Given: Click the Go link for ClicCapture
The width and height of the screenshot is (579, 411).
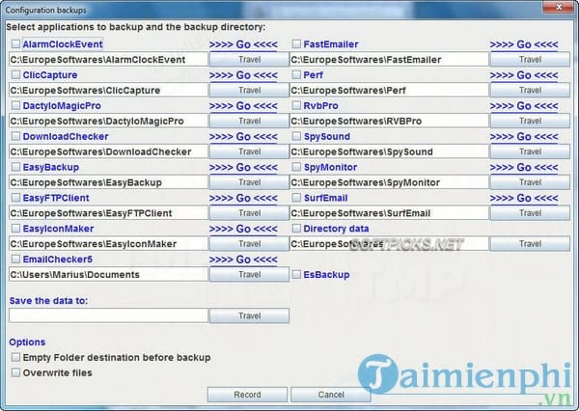Looking at the screenshot, I should pos(243,75).
